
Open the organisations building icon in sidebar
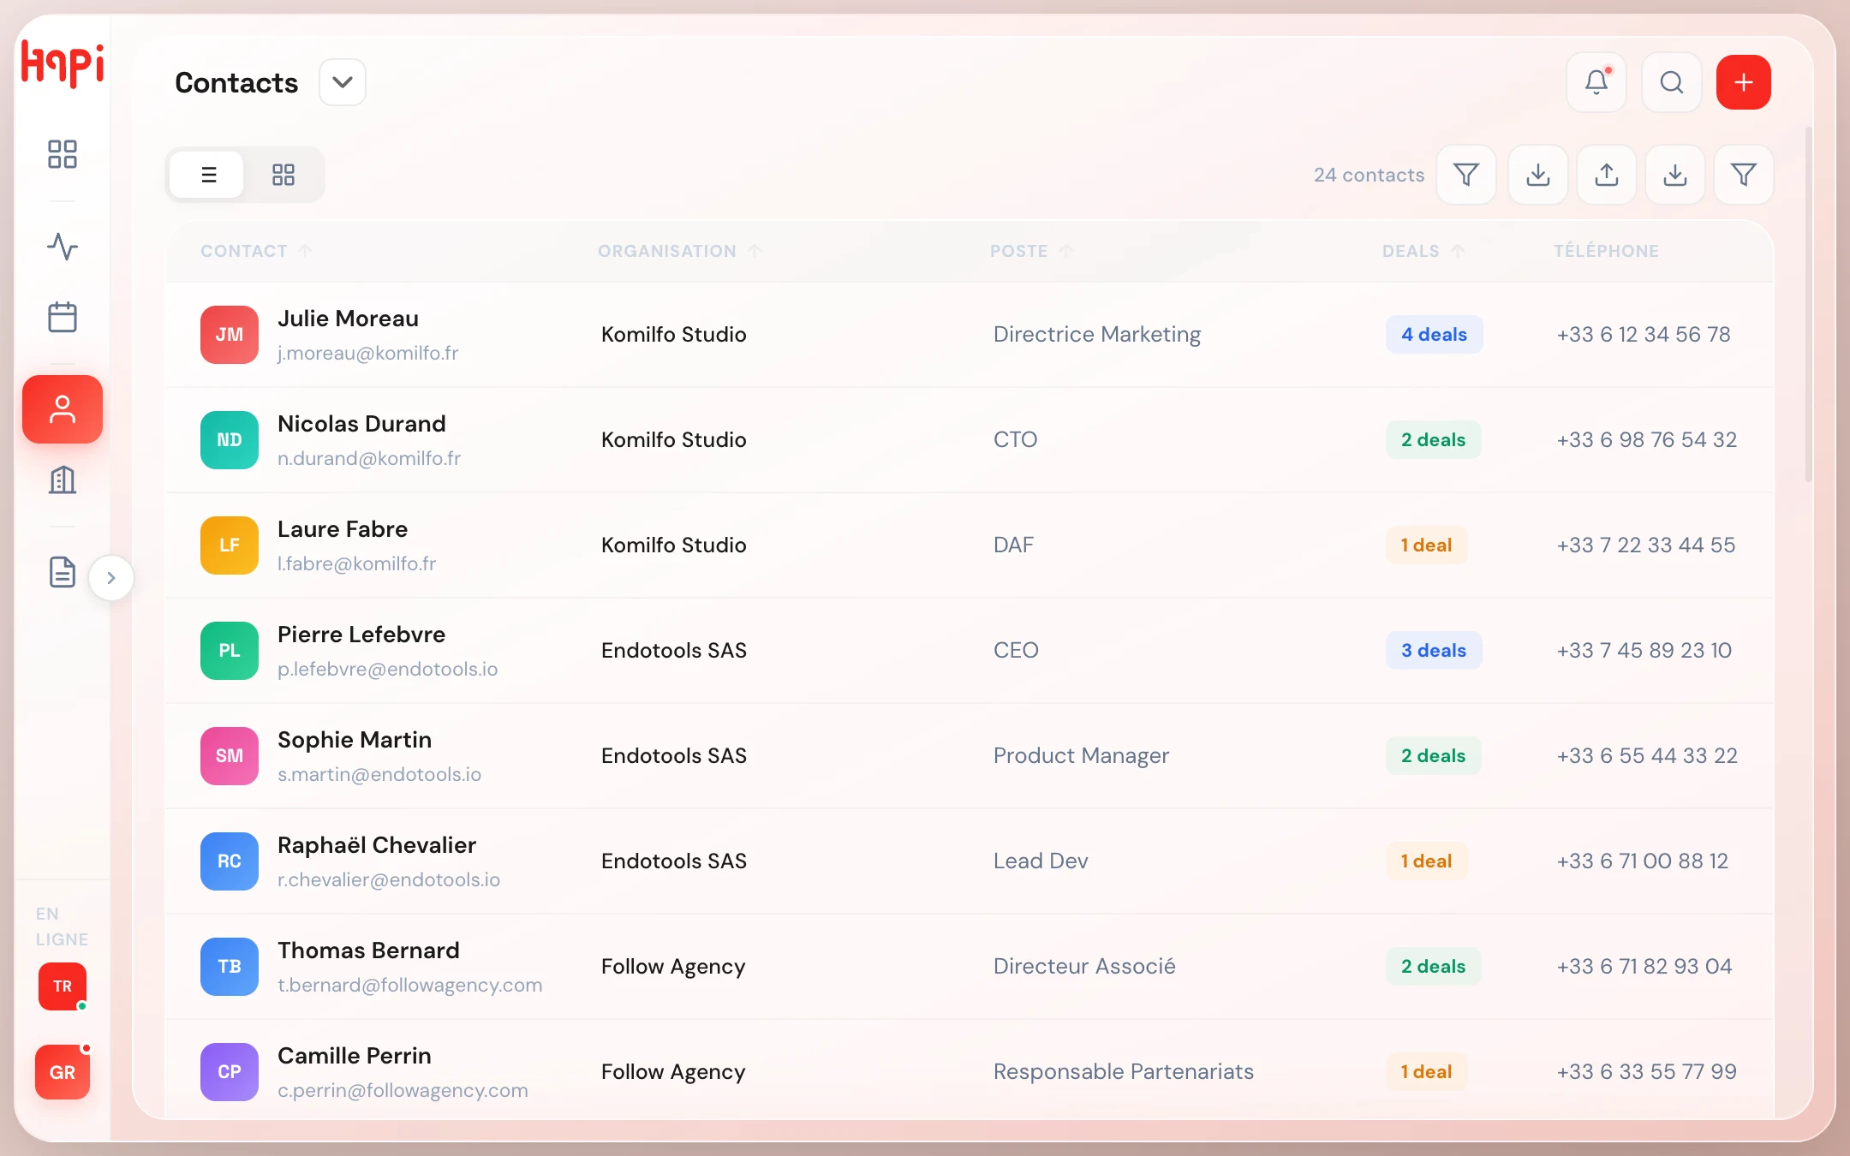click(x=62, y=480)
